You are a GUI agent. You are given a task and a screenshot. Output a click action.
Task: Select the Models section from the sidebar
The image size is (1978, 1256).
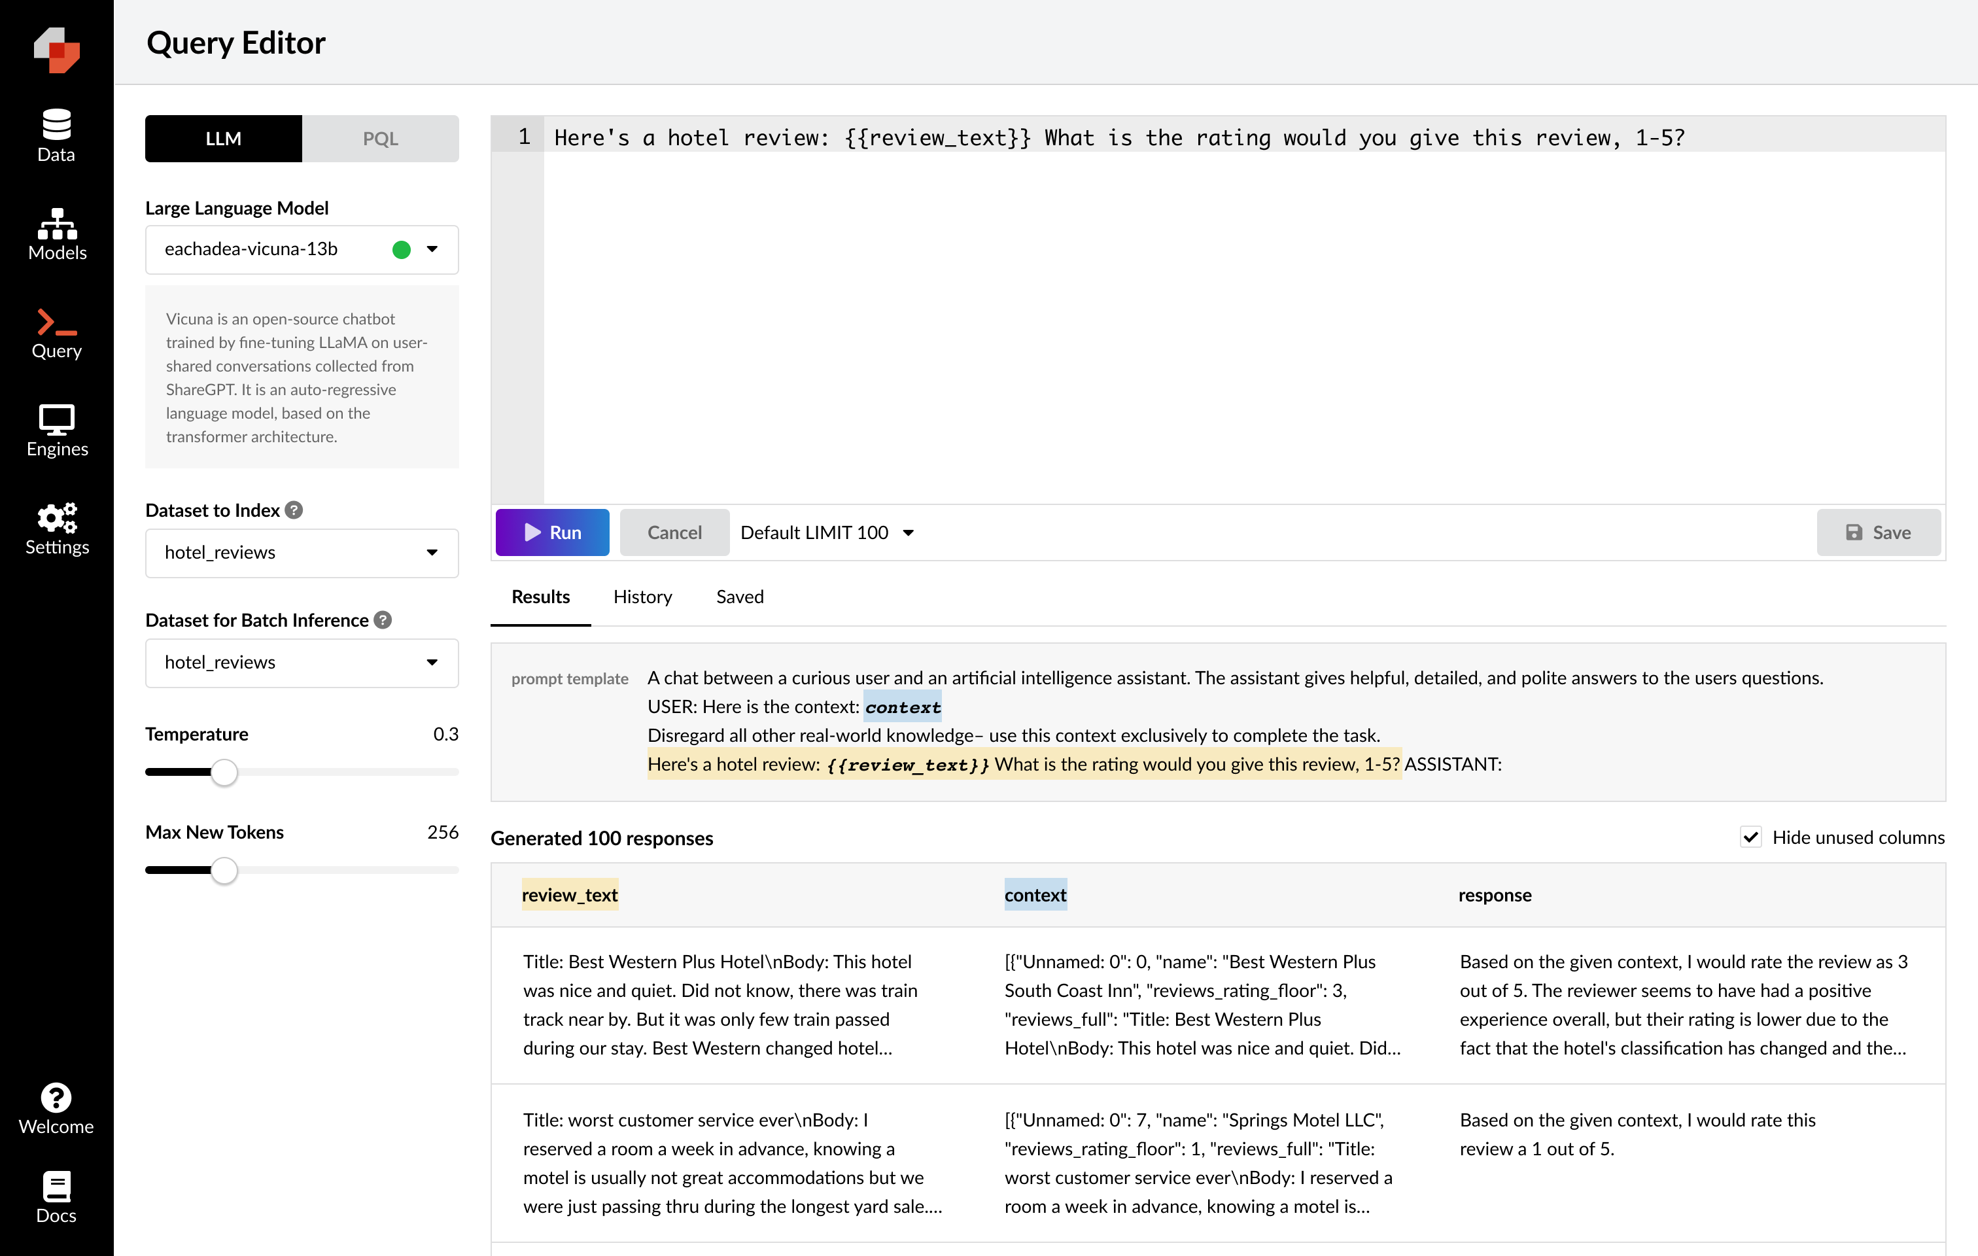(x=56, y=235)
